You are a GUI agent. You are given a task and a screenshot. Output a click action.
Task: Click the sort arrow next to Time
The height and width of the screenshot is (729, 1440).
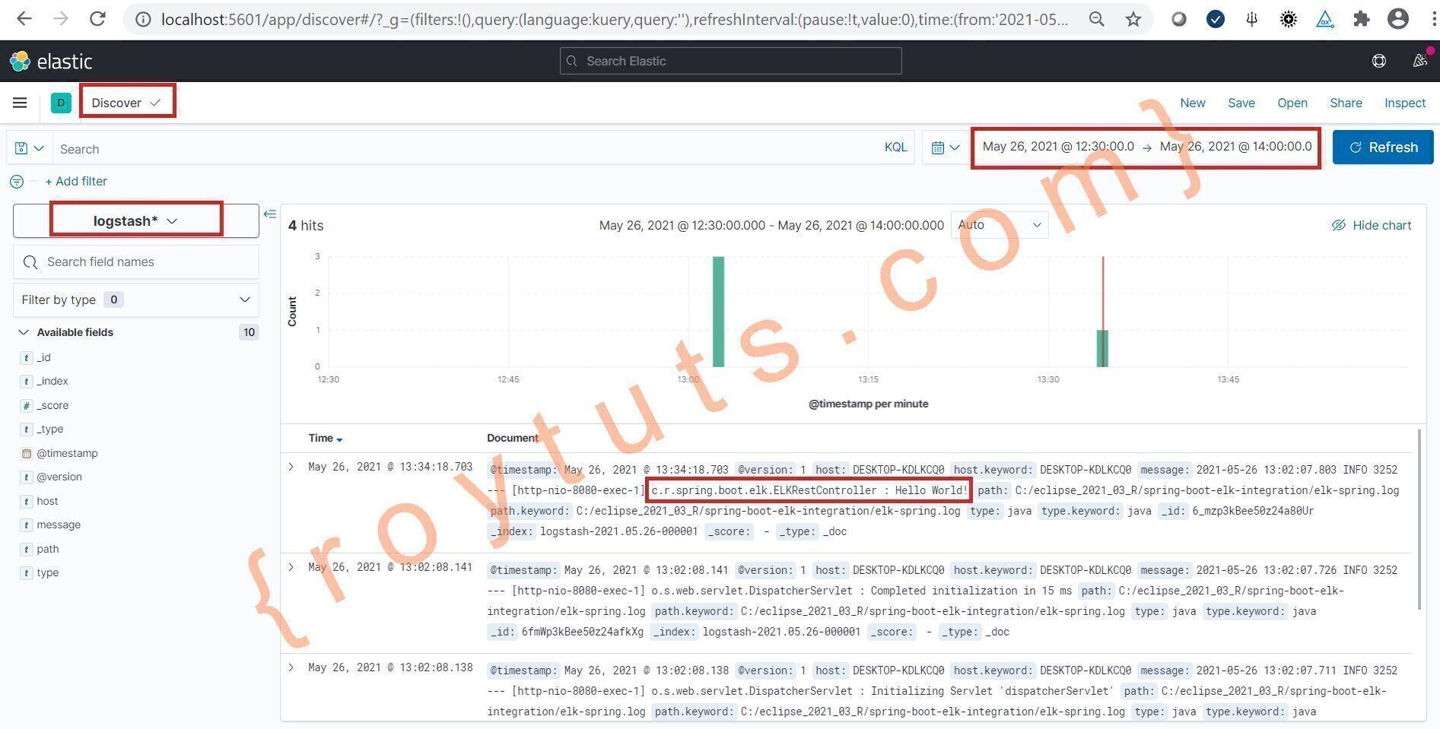[x=339, y=439]
